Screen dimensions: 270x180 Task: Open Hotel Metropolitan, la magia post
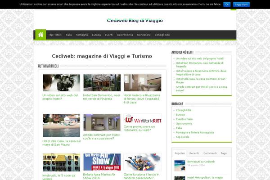[x=205, y=177]
